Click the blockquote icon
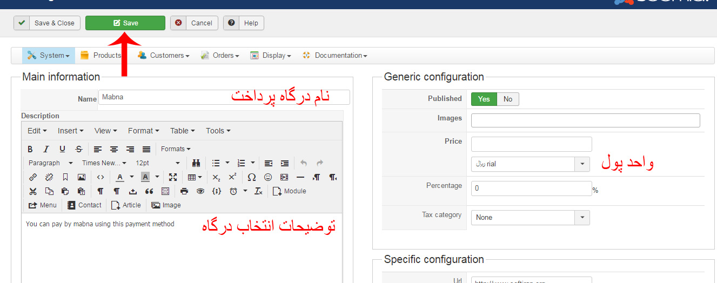The image size is (717, 283). [149, 191]
